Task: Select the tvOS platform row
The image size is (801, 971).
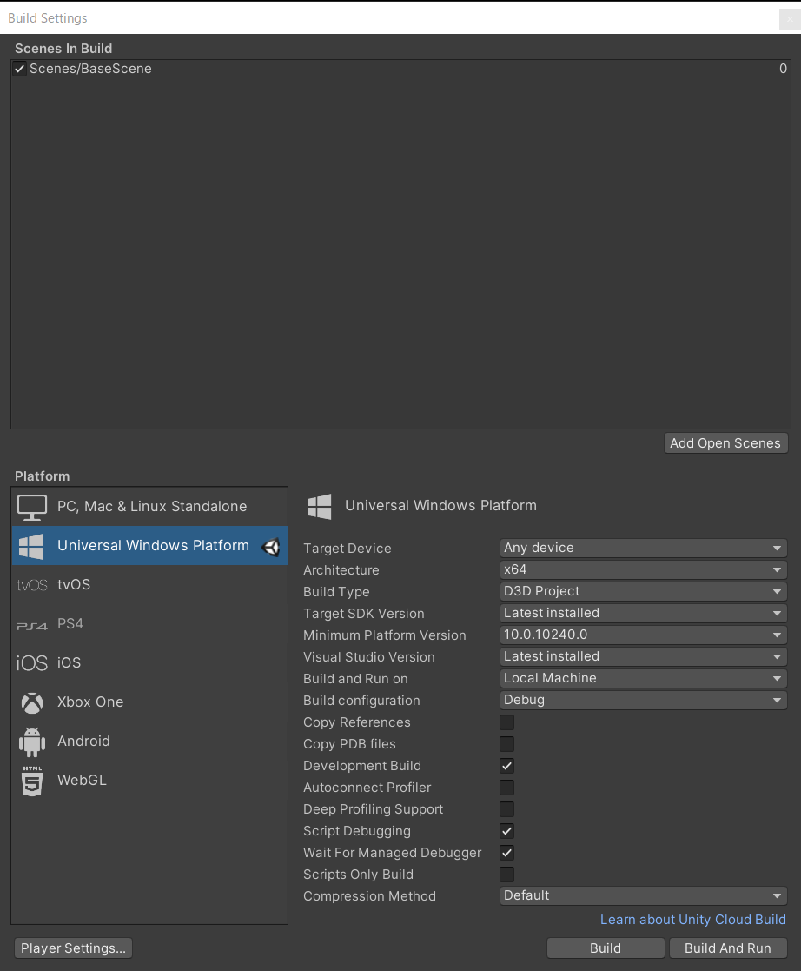Action: pyautogui.click(x=149, y=584)
